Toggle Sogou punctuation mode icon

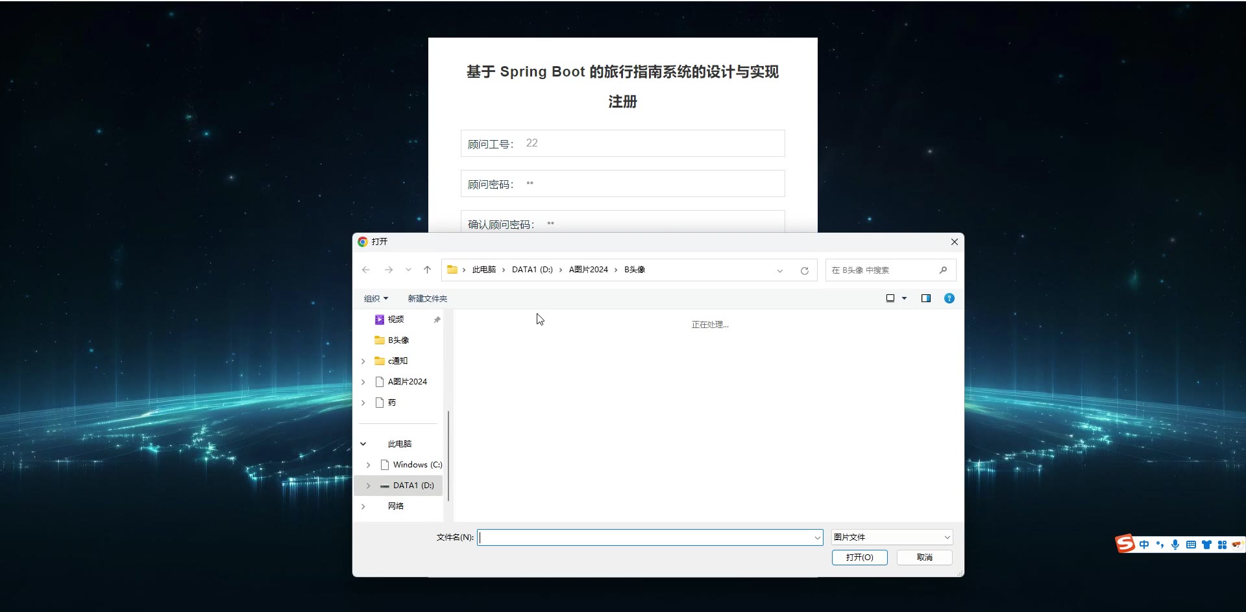pos(1160,545)
